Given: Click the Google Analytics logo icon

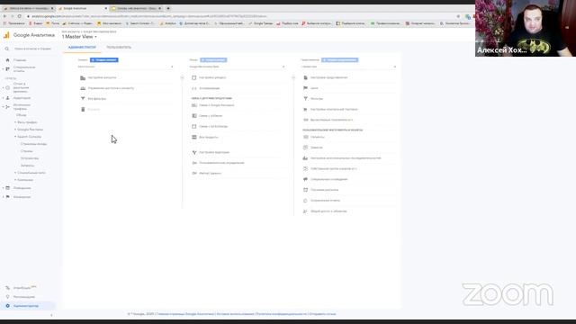Looking at the screenshot, I should 6,35.
